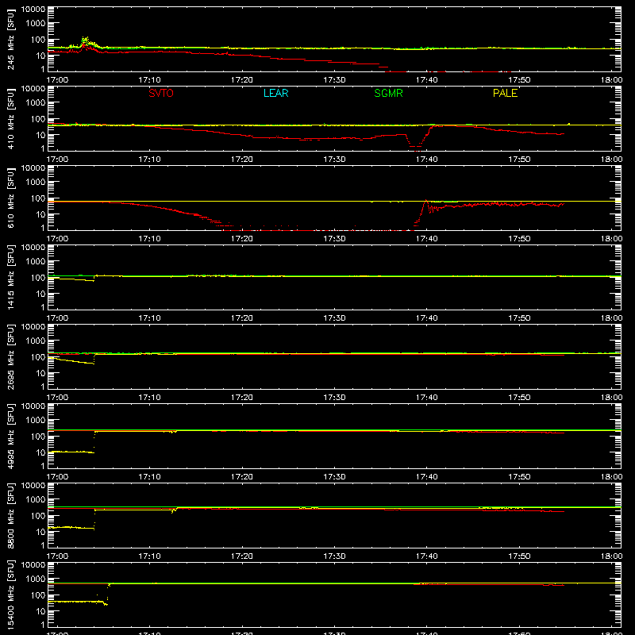Click the 100 tick on the 4995 MHz plot
Image resolution: width=635 pixels, height=635 pixels.
click(38, 437)
